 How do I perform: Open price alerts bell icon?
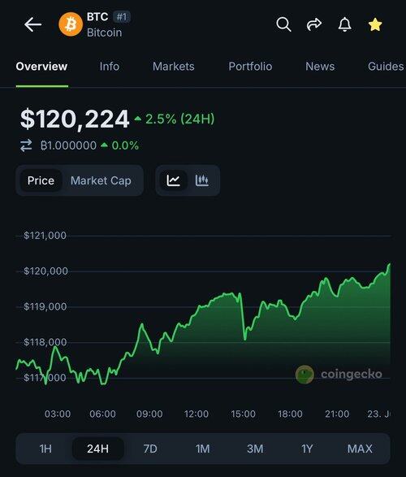pyautogui.click(x=344, y=24)
